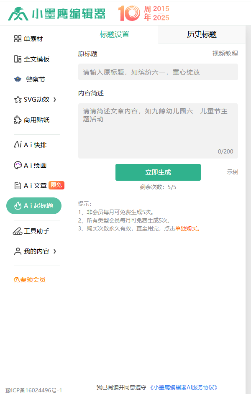Click the 立即生成 button
251x394 pixels.
tap(158, 172)
